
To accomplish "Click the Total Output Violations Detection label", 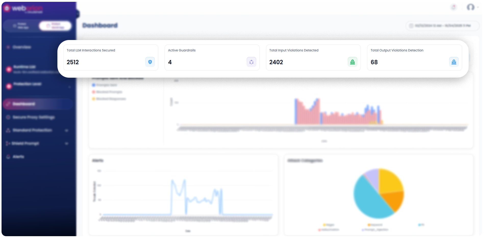I will 397,50.
